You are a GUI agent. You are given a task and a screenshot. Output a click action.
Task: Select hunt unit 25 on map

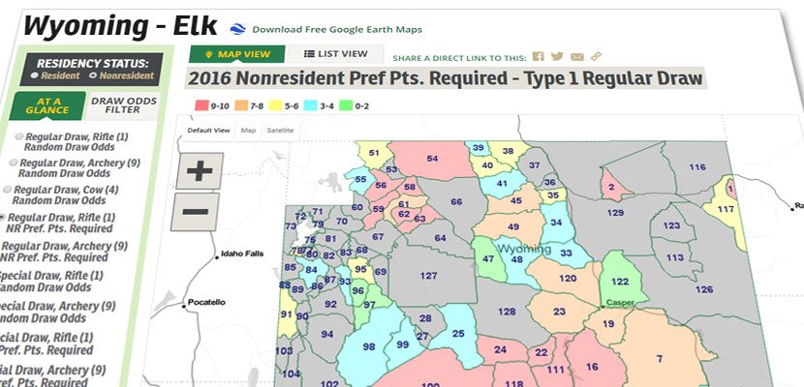coord(458,334)
